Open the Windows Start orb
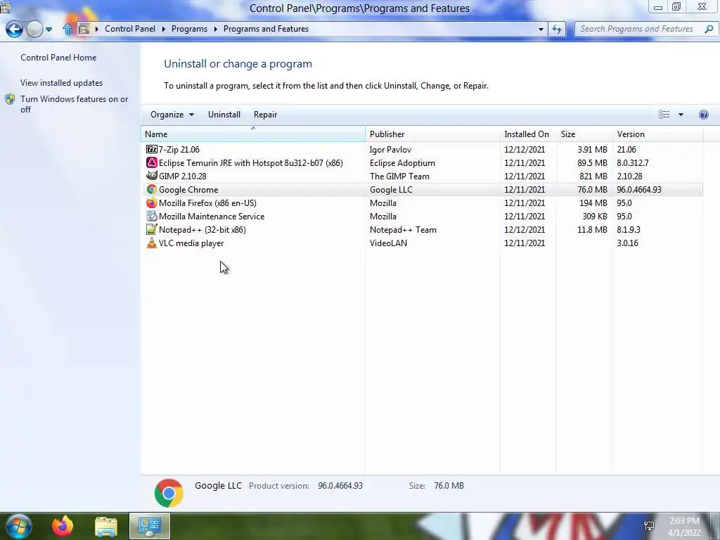The image size is (720, 540). 19,526
